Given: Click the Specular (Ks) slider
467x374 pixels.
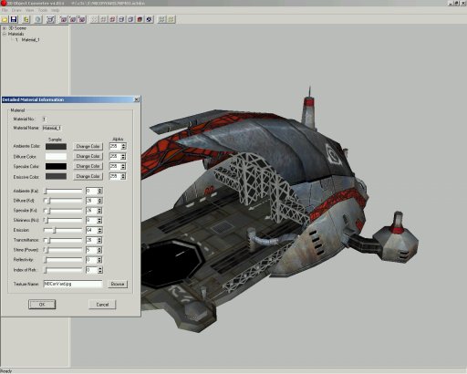Looking at the screenshot, I should point(63,211).
